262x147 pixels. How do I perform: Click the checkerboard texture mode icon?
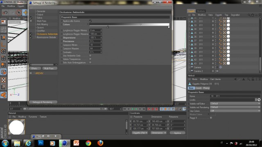4,80
